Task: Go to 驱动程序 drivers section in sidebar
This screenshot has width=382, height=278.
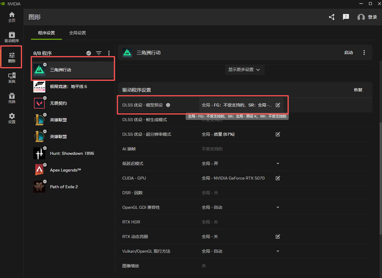Action: (x=12, y=37)
